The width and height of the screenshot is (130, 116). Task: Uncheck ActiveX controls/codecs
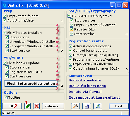pyautogui.click(x=70, y=46)
